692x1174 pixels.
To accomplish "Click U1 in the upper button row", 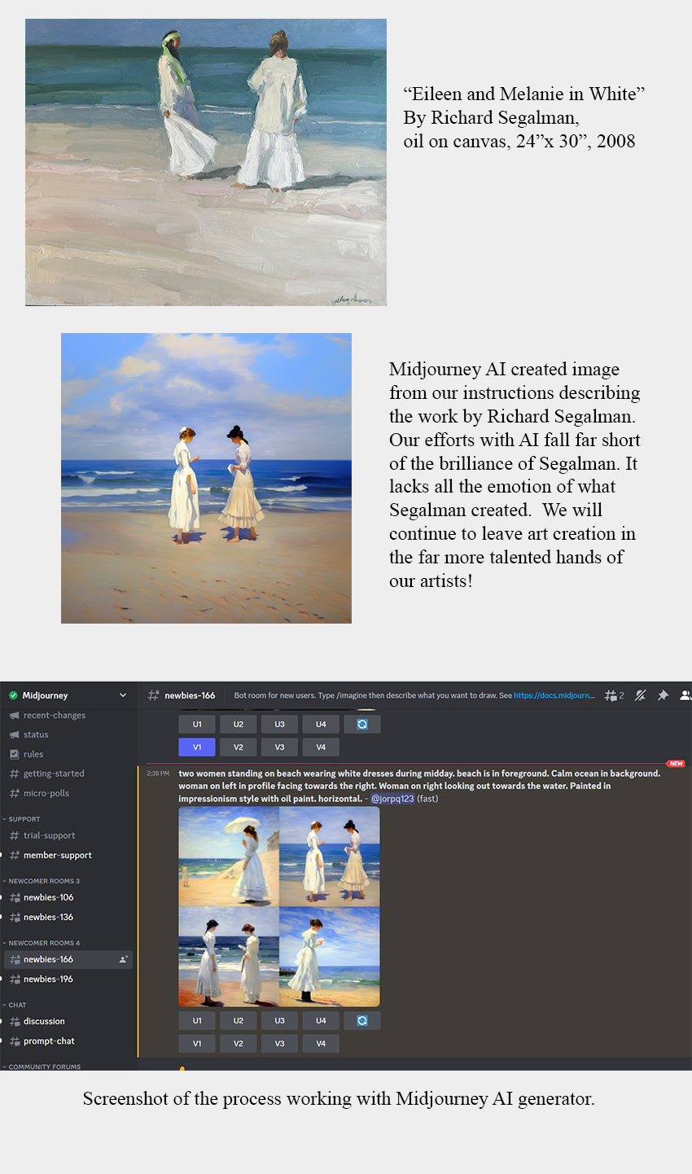I will (x=197, y=724).
